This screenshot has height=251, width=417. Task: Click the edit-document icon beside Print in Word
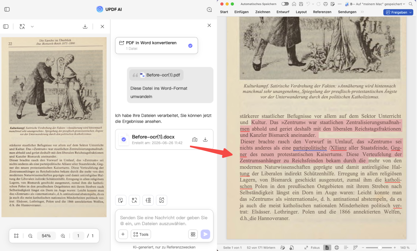pos(332,4)
